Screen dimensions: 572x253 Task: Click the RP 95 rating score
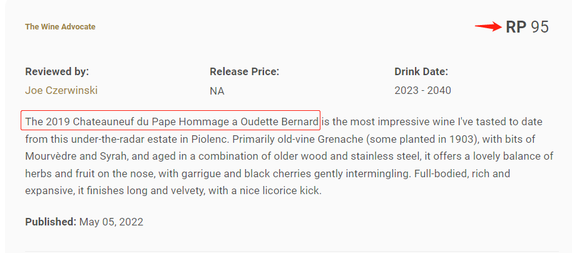(x=527, y=27)
